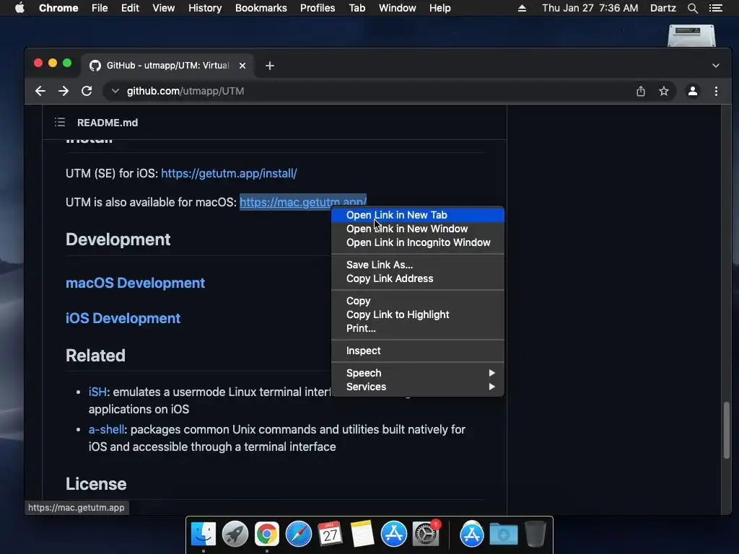Open the iOS Development link
Viewport: 739px width, 554px height.
point(123,318)
